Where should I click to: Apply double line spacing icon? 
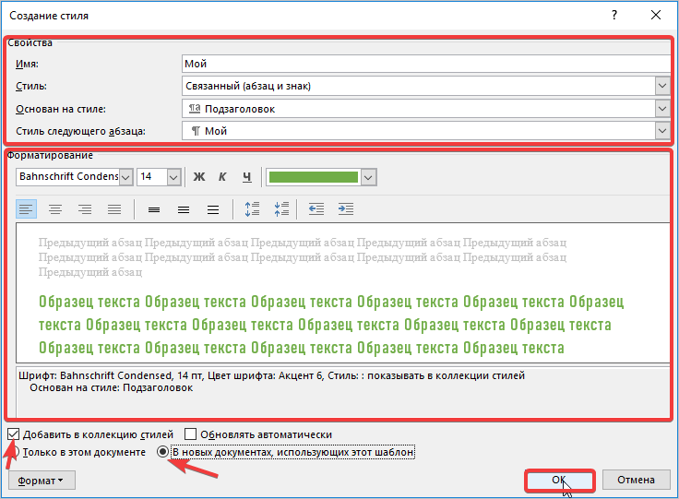coord(213,209)
